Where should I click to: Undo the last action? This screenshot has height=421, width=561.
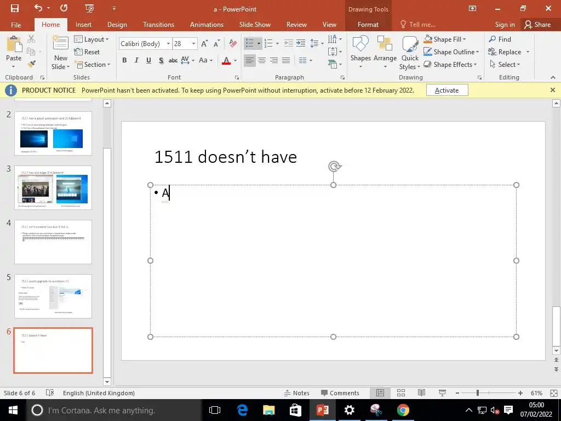(38, 8)
